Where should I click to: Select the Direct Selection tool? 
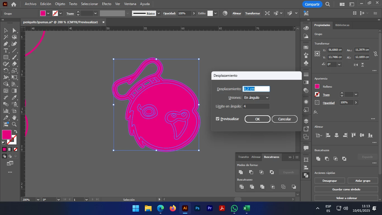coord(14,30)
